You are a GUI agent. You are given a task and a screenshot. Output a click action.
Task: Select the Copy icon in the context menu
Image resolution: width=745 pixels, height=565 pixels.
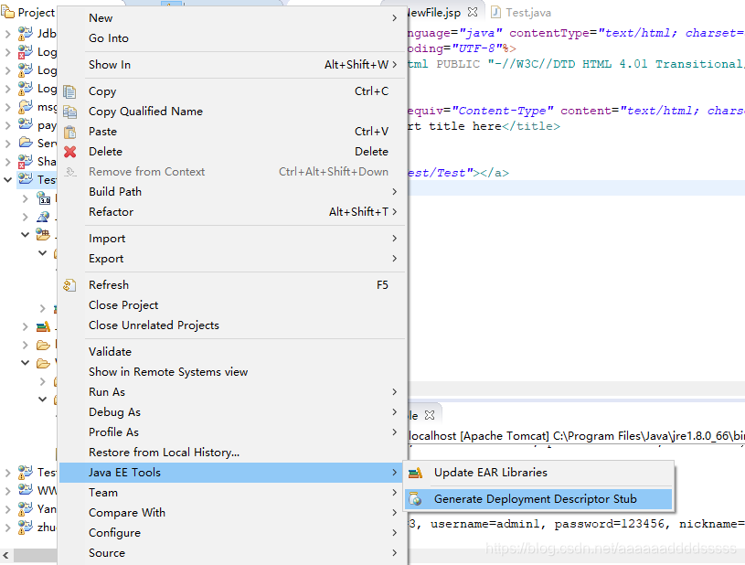pyautogui.click(x=71, y=91)
